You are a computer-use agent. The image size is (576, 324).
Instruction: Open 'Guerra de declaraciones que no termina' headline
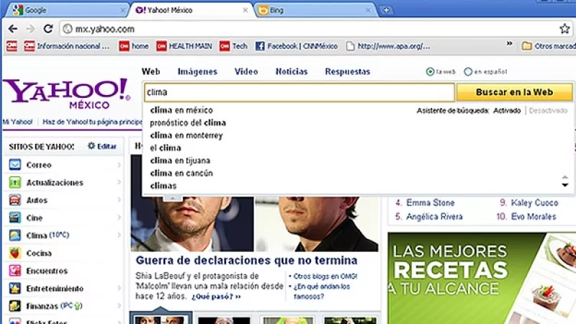[246, 261]
